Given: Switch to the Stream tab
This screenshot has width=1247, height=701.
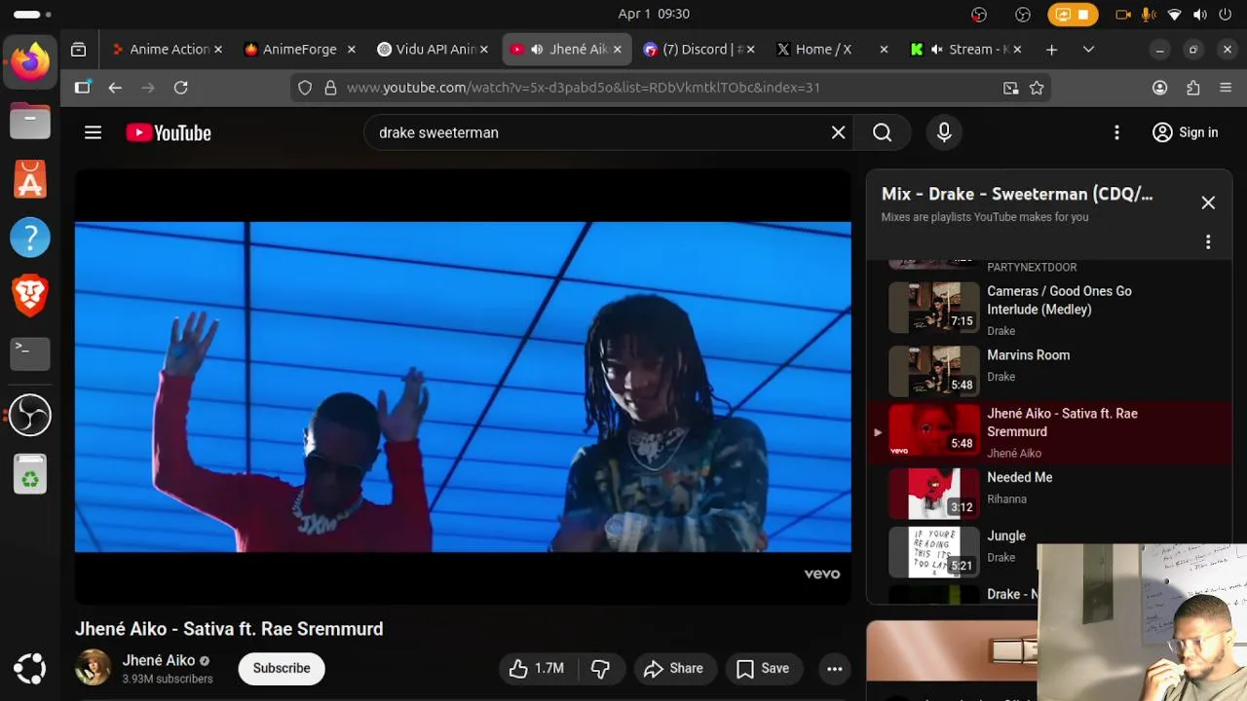Looking at the screenshot, I should click(x=964, y=50).
